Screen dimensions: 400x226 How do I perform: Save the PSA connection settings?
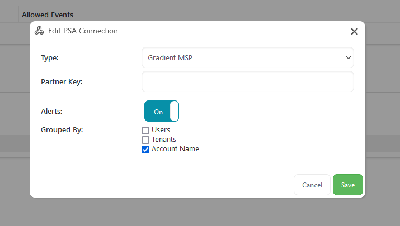347,185
